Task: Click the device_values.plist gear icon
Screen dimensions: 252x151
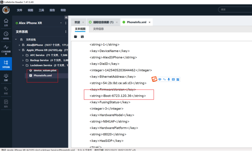Action: click(31, 70)
